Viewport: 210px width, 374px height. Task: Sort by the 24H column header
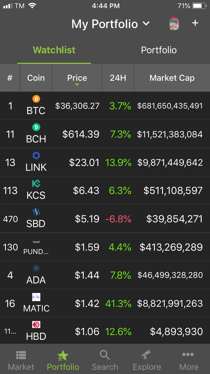pos(118,78)
